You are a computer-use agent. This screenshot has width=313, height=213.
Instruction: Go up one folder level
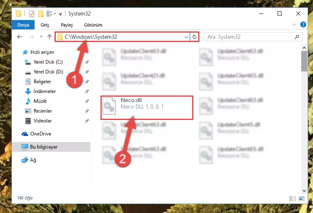pos(50,37)
